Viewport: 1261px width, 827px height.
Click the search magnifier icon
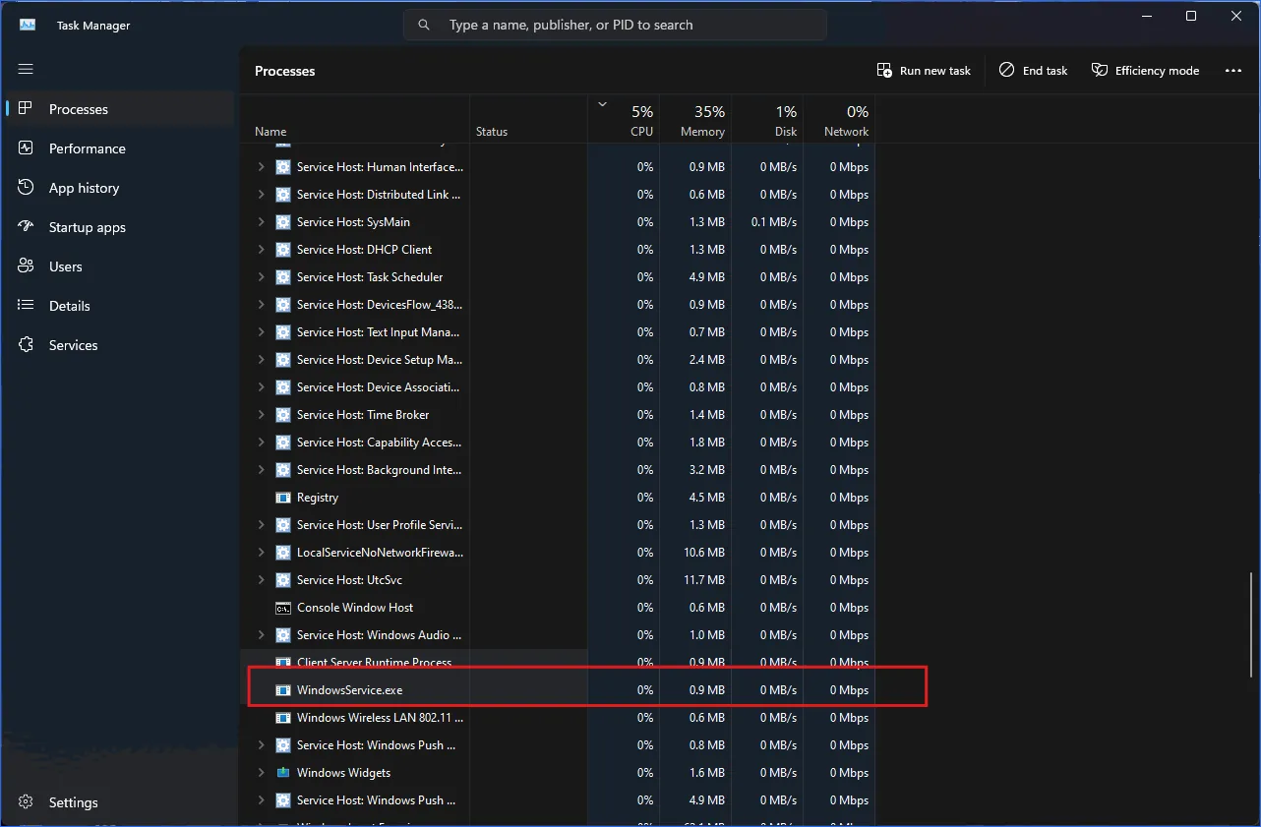click(423, 24)
